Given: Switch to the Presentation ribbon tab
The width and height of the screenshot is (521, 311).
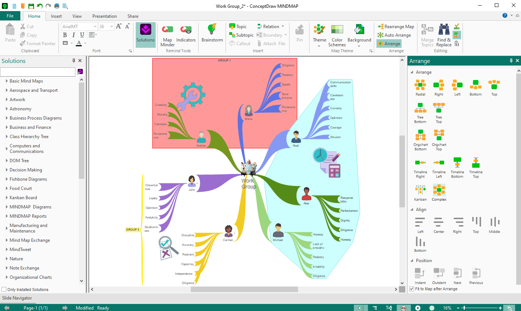Looking at the screenshot, I should click(x=104, y=16).
